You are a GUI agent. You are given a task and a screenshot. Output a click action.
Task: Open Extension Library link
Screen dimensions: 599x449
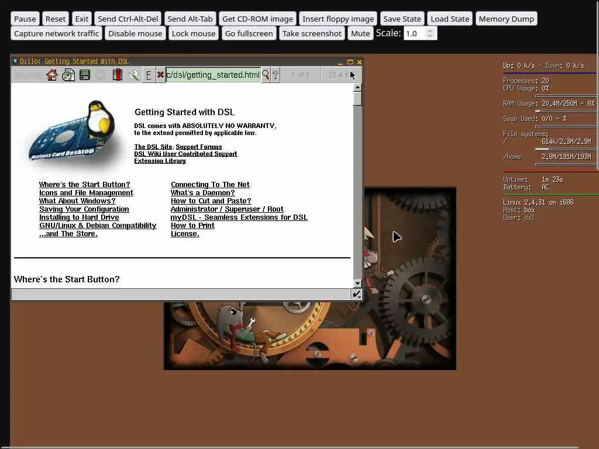point(160,161)
